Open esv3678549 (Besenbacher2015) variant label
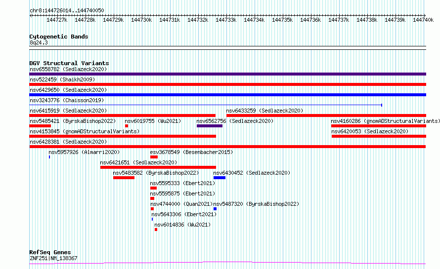Screen dimensions: 440x269 191,152
